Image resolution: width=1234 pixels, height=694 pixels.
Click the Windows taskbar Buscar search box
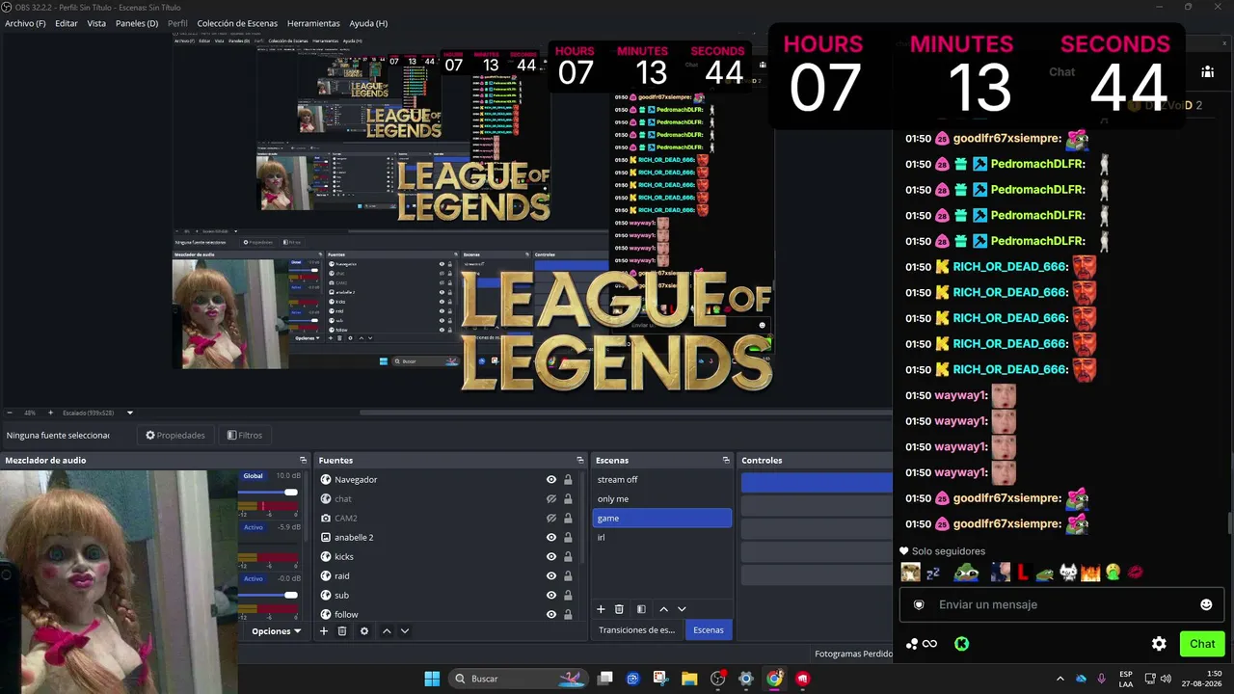tap(519, 679)
